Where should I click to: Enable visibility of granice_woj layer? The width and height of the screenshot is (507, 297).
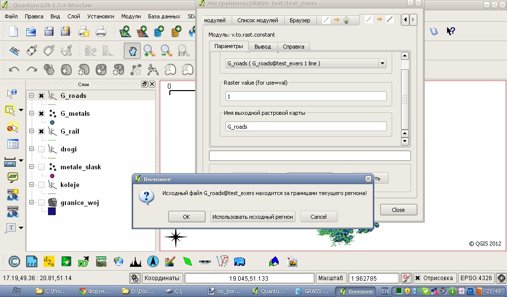click(x=42, y=202)
